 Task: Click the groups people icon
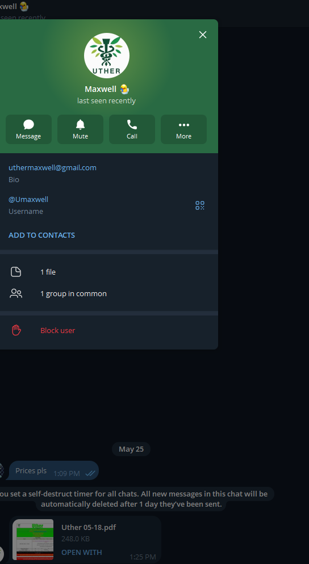coord(16,293)
